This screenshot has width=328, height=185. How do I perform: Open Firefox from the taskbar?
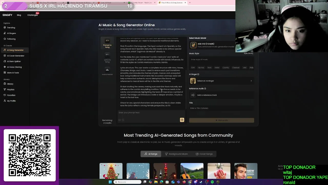pyautogui.click(x=184, y=182)
